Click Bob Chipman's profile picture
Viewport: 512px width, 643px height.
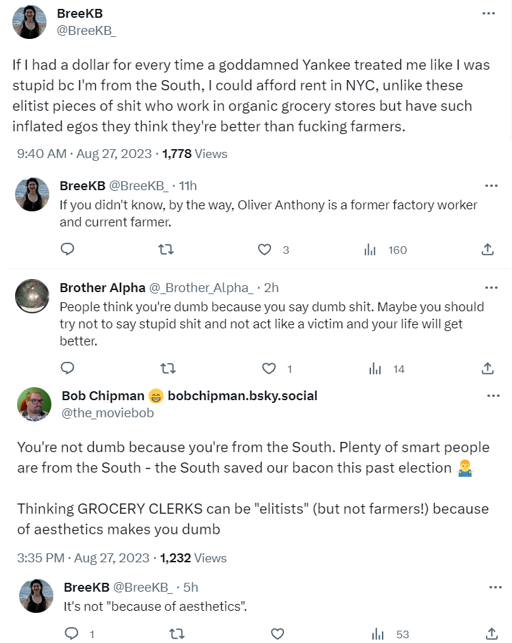pyautogui.click(x=34, y=404)
